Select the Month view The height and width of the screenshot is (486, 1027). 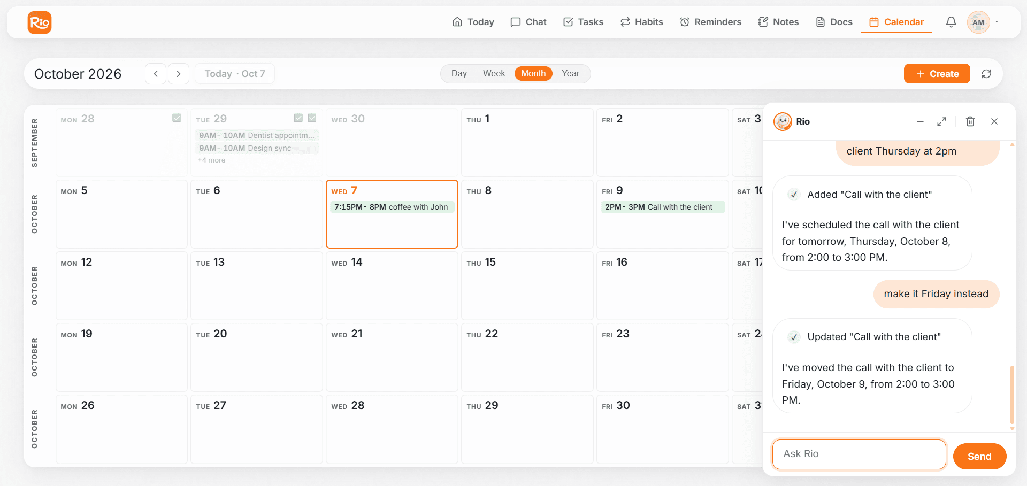tap(533, 74)
